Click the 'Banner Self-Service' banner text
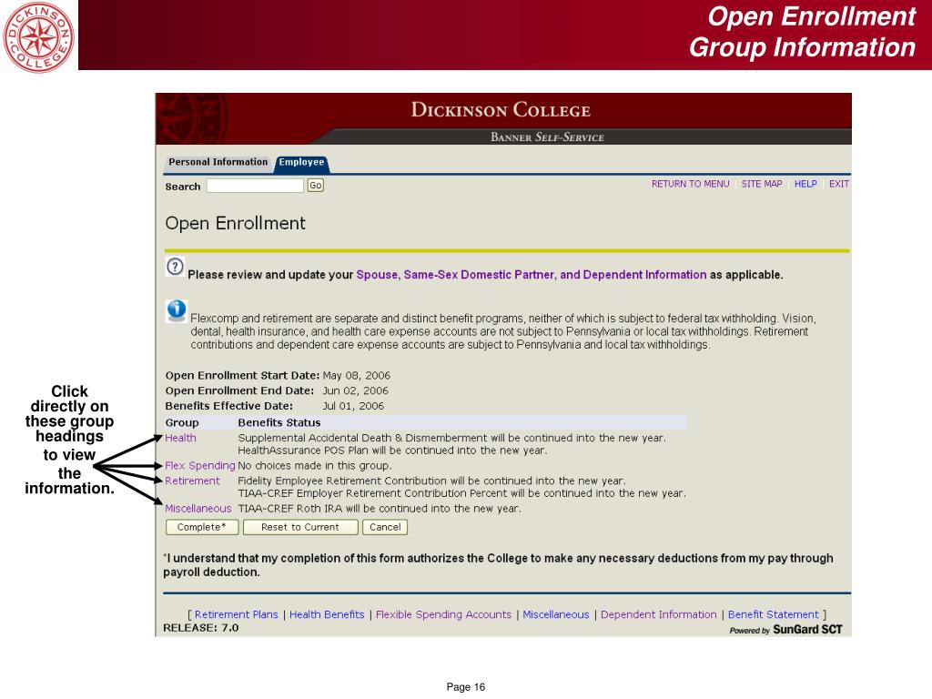 point(547,137)
